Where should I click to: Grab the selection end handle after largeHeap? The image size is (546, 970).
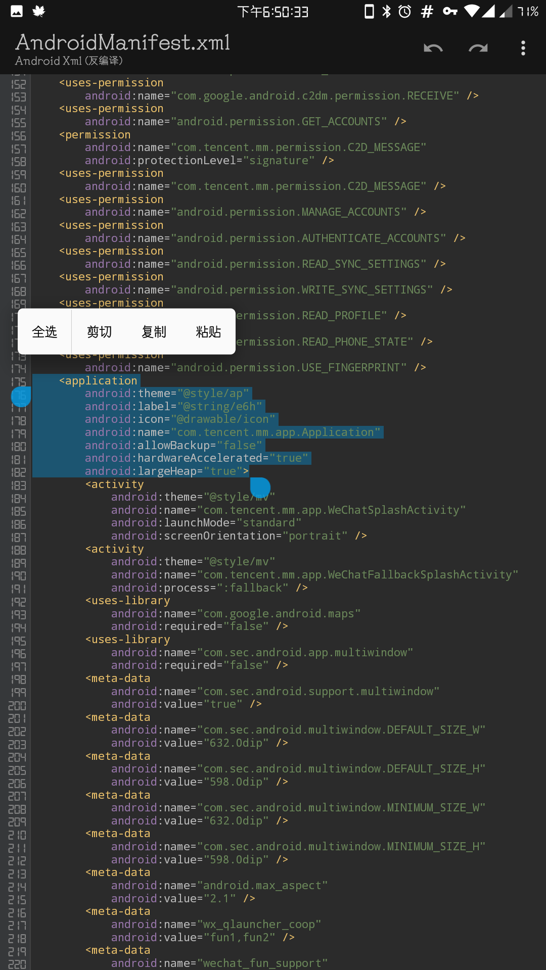point(260,488)
